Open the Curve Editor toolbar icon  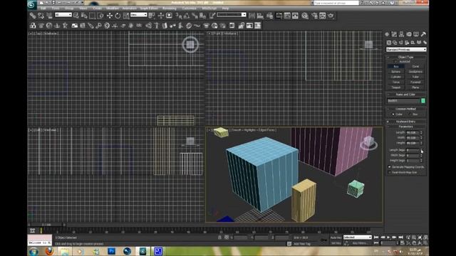tap(287, 16)
